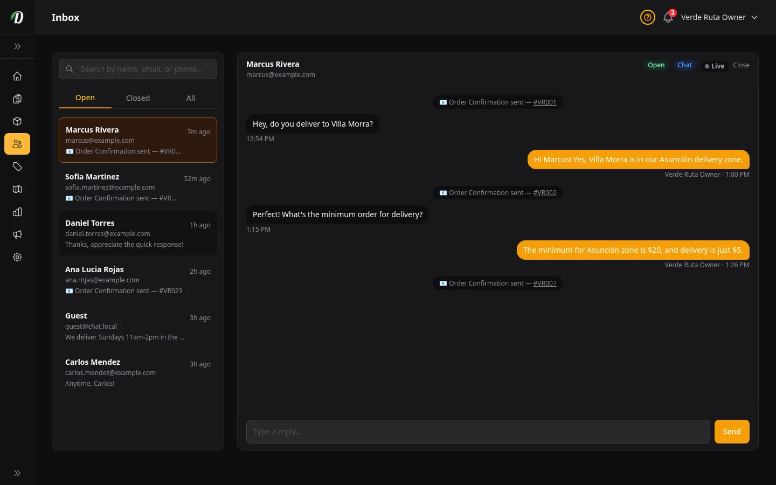
Task: Open the Verde Ruta Owner account dropdown
Action: coord(719,17)
